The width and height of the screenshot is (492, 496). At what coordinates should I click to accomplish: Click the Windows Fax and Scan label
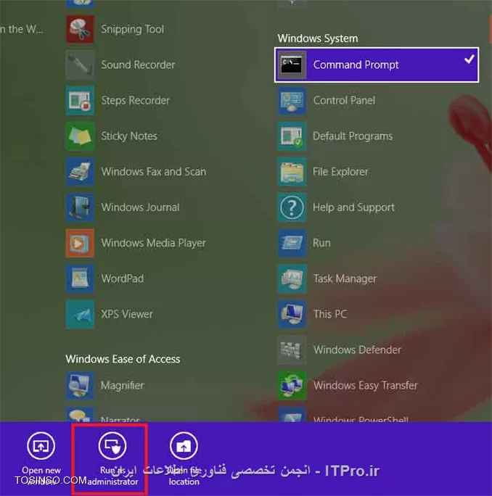pyautogui.click(x=154, y=172)
